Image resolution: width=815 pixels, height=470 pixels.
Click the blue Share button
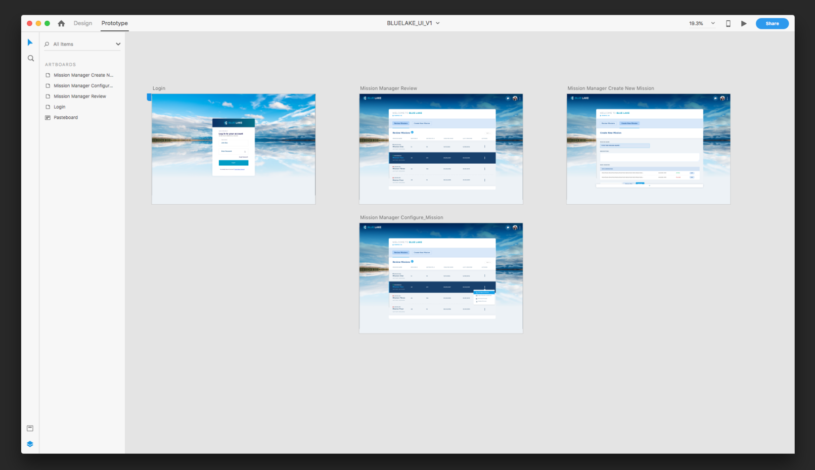tap(772, 24)
